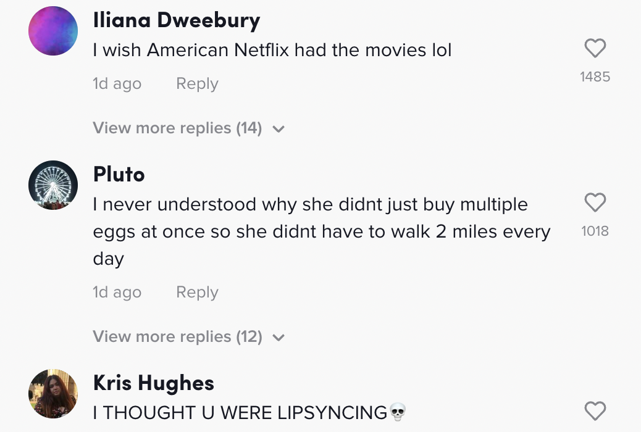The image size is (641, 432).
Task: Click the 1018 like count
Action: pyautogui.click(x=595, y=231)
